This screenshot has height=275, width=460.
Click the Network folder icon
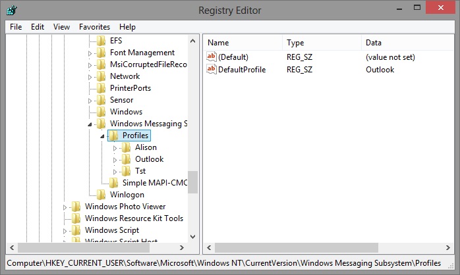tap(101, 76)
